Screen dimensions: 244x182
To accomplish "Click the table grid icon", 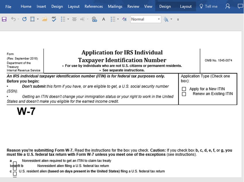I will (x=32, y=19).
